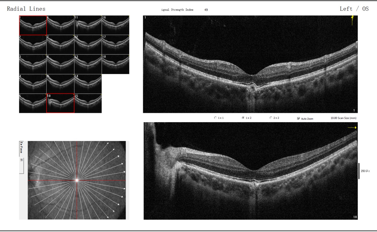View radial scan thumbnail 12

coord(88,45)
